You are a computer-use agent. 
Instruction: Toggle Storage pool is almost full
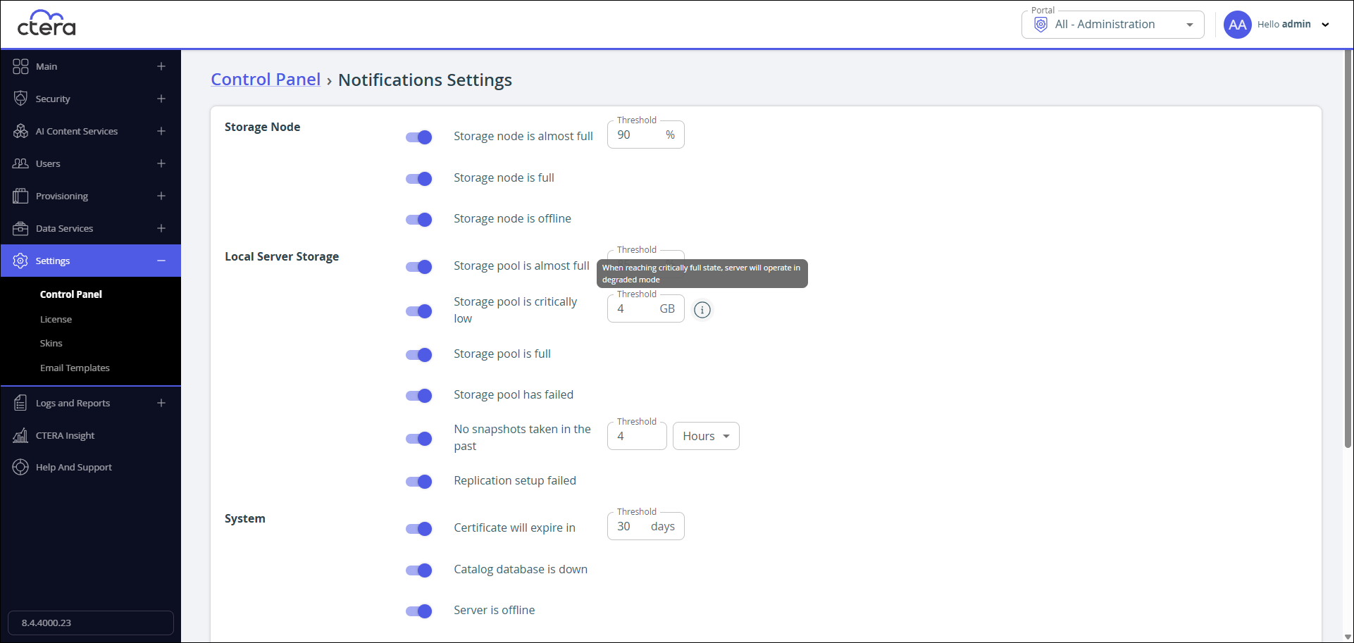pyautogui.click(x=418, y=267)
